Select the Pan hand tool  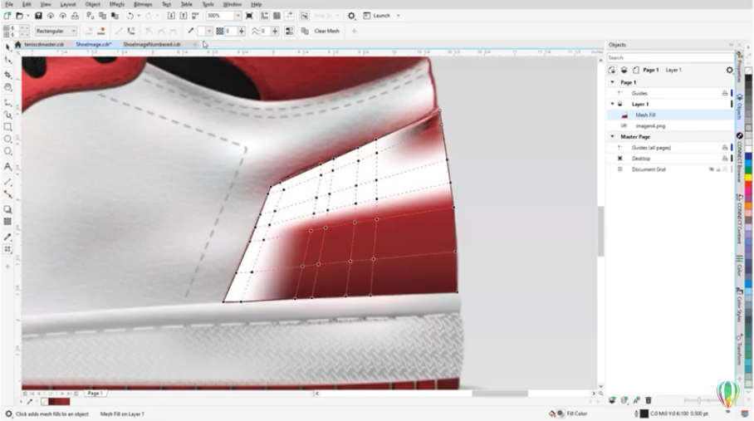(x=7, y=87)
